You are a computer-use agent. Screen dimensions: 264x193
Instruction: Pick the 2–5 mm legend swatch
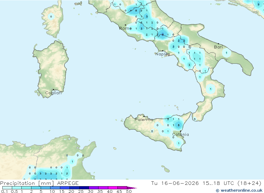tap(36, 188)
